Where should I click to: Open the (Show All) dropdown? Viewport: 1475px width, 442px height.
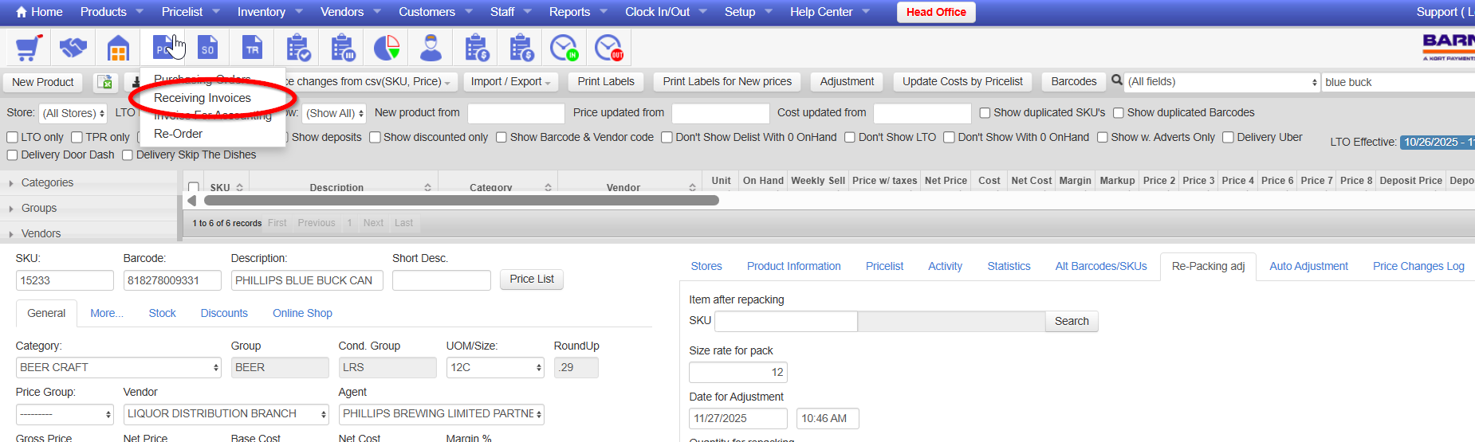coord(334,113)
